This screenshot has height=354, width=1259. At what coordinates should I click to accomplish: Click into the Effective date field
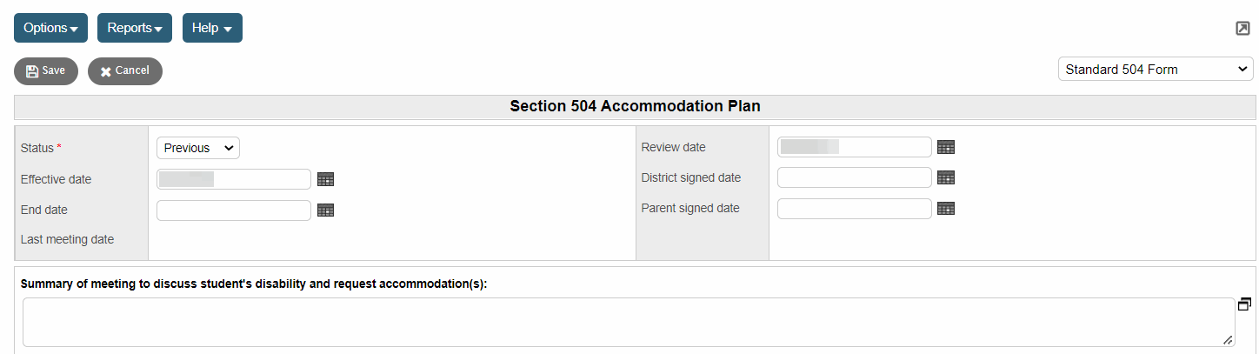click(234, 179)
